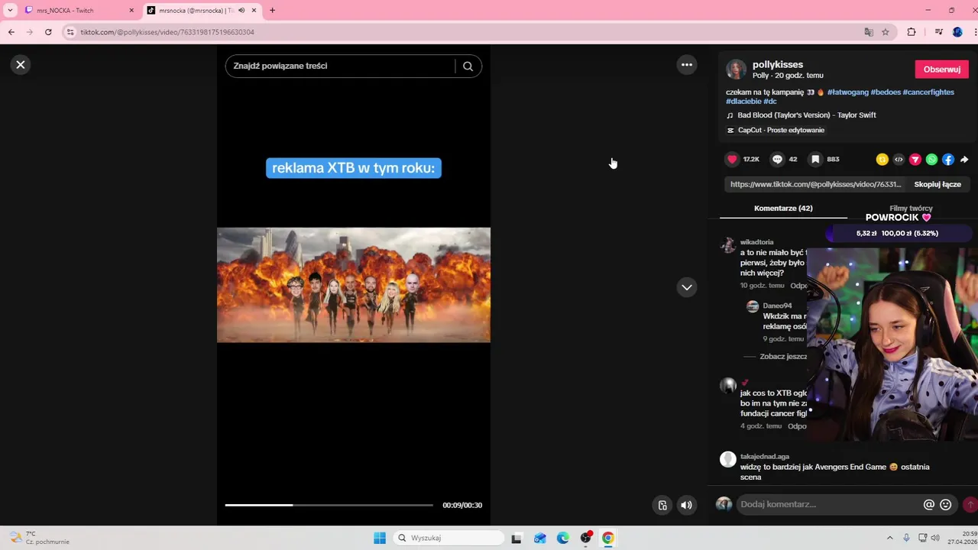Screen dimensions: 978x550
Task: Click the video frame to pause playback
Action: (x=354, y=285)
